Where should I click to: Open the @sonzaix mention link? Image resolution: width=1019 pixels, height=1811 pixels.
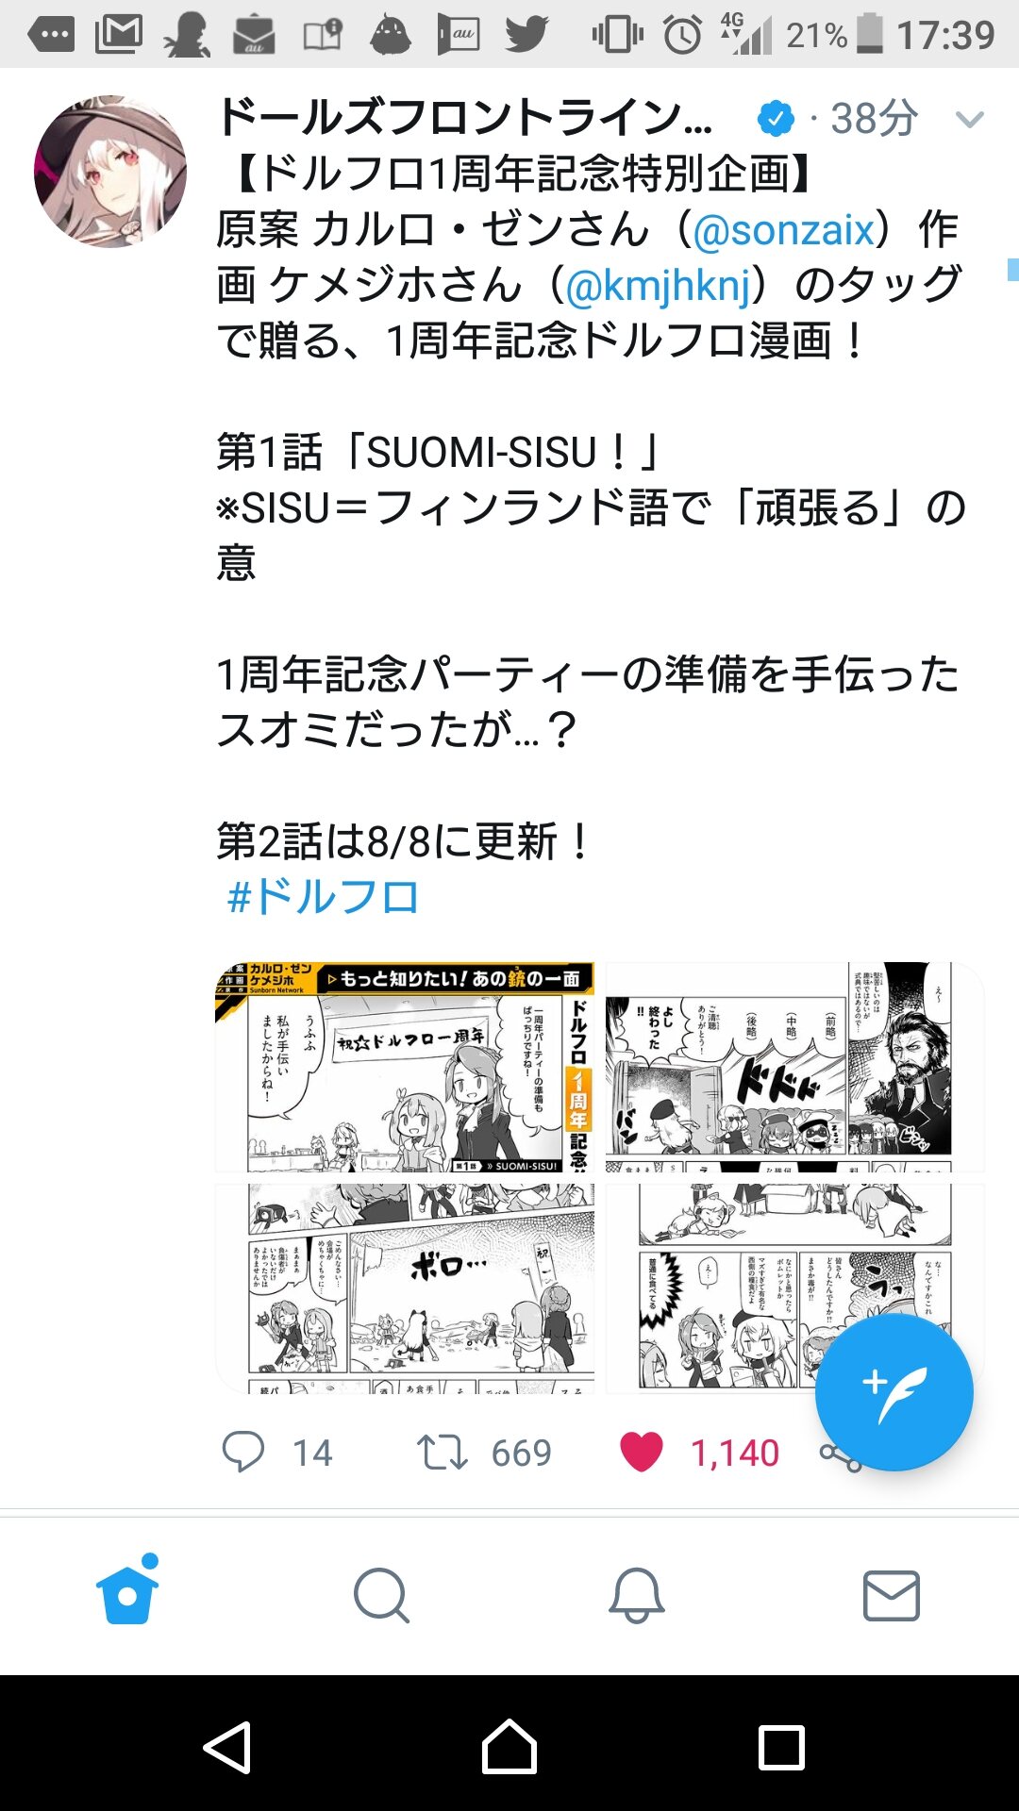(783, 230)
